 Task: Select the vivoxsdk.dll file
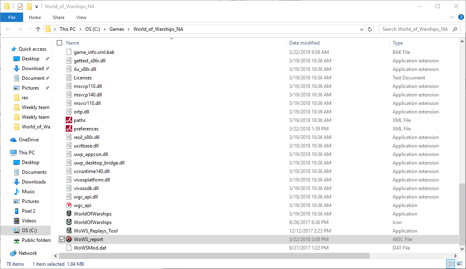[86, 188]
